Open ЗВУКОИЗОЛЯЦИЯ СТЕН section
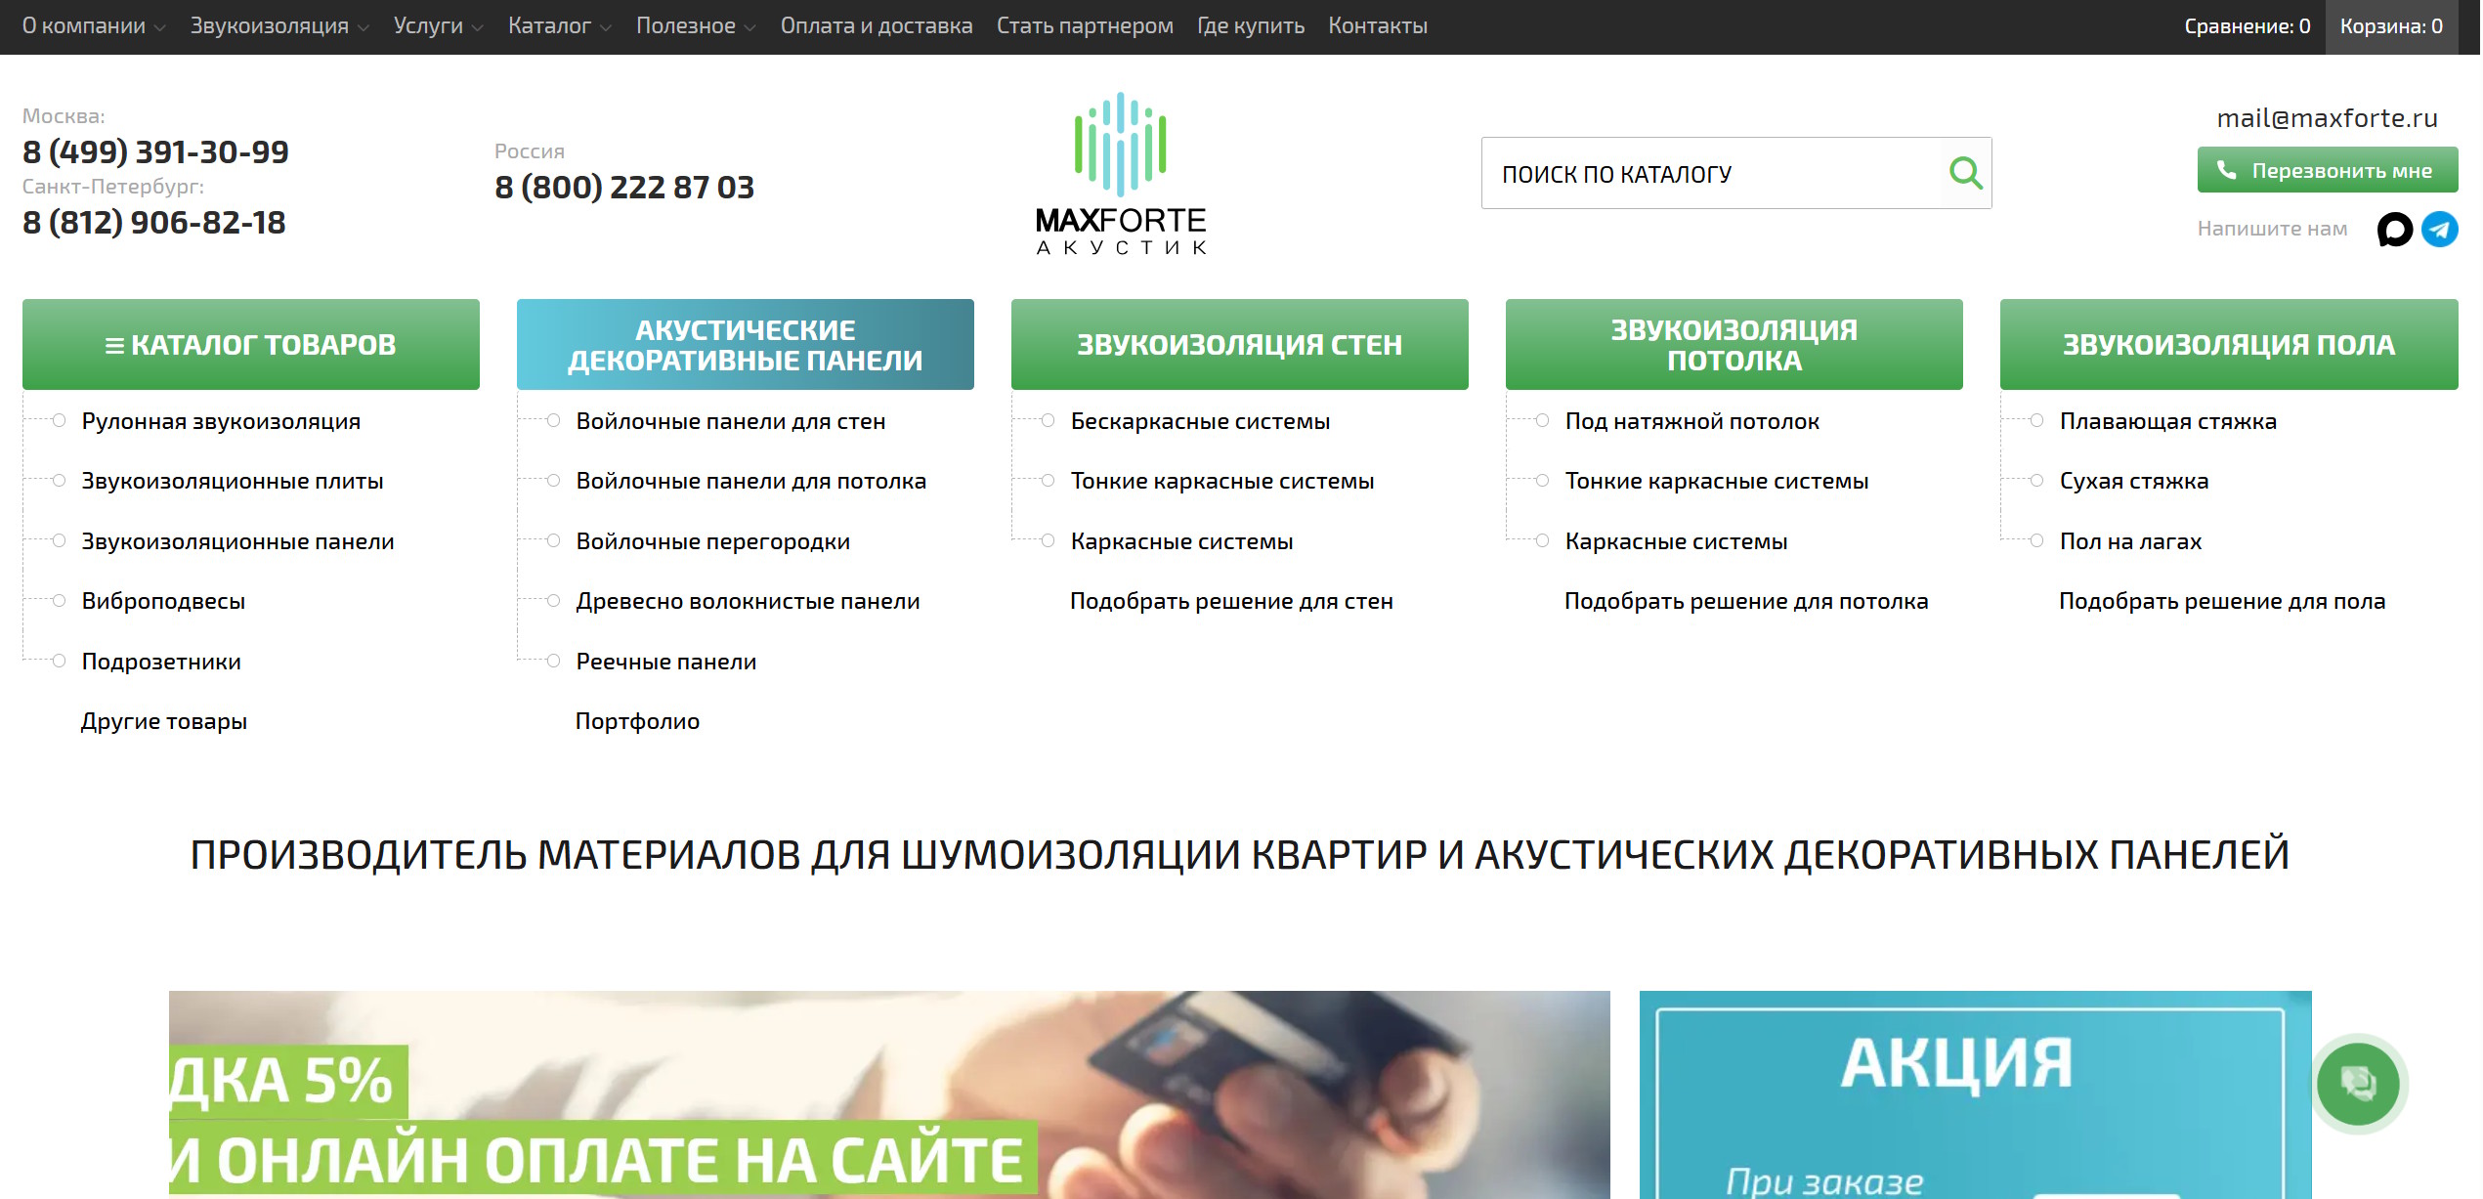 [x=1240, y=345]
